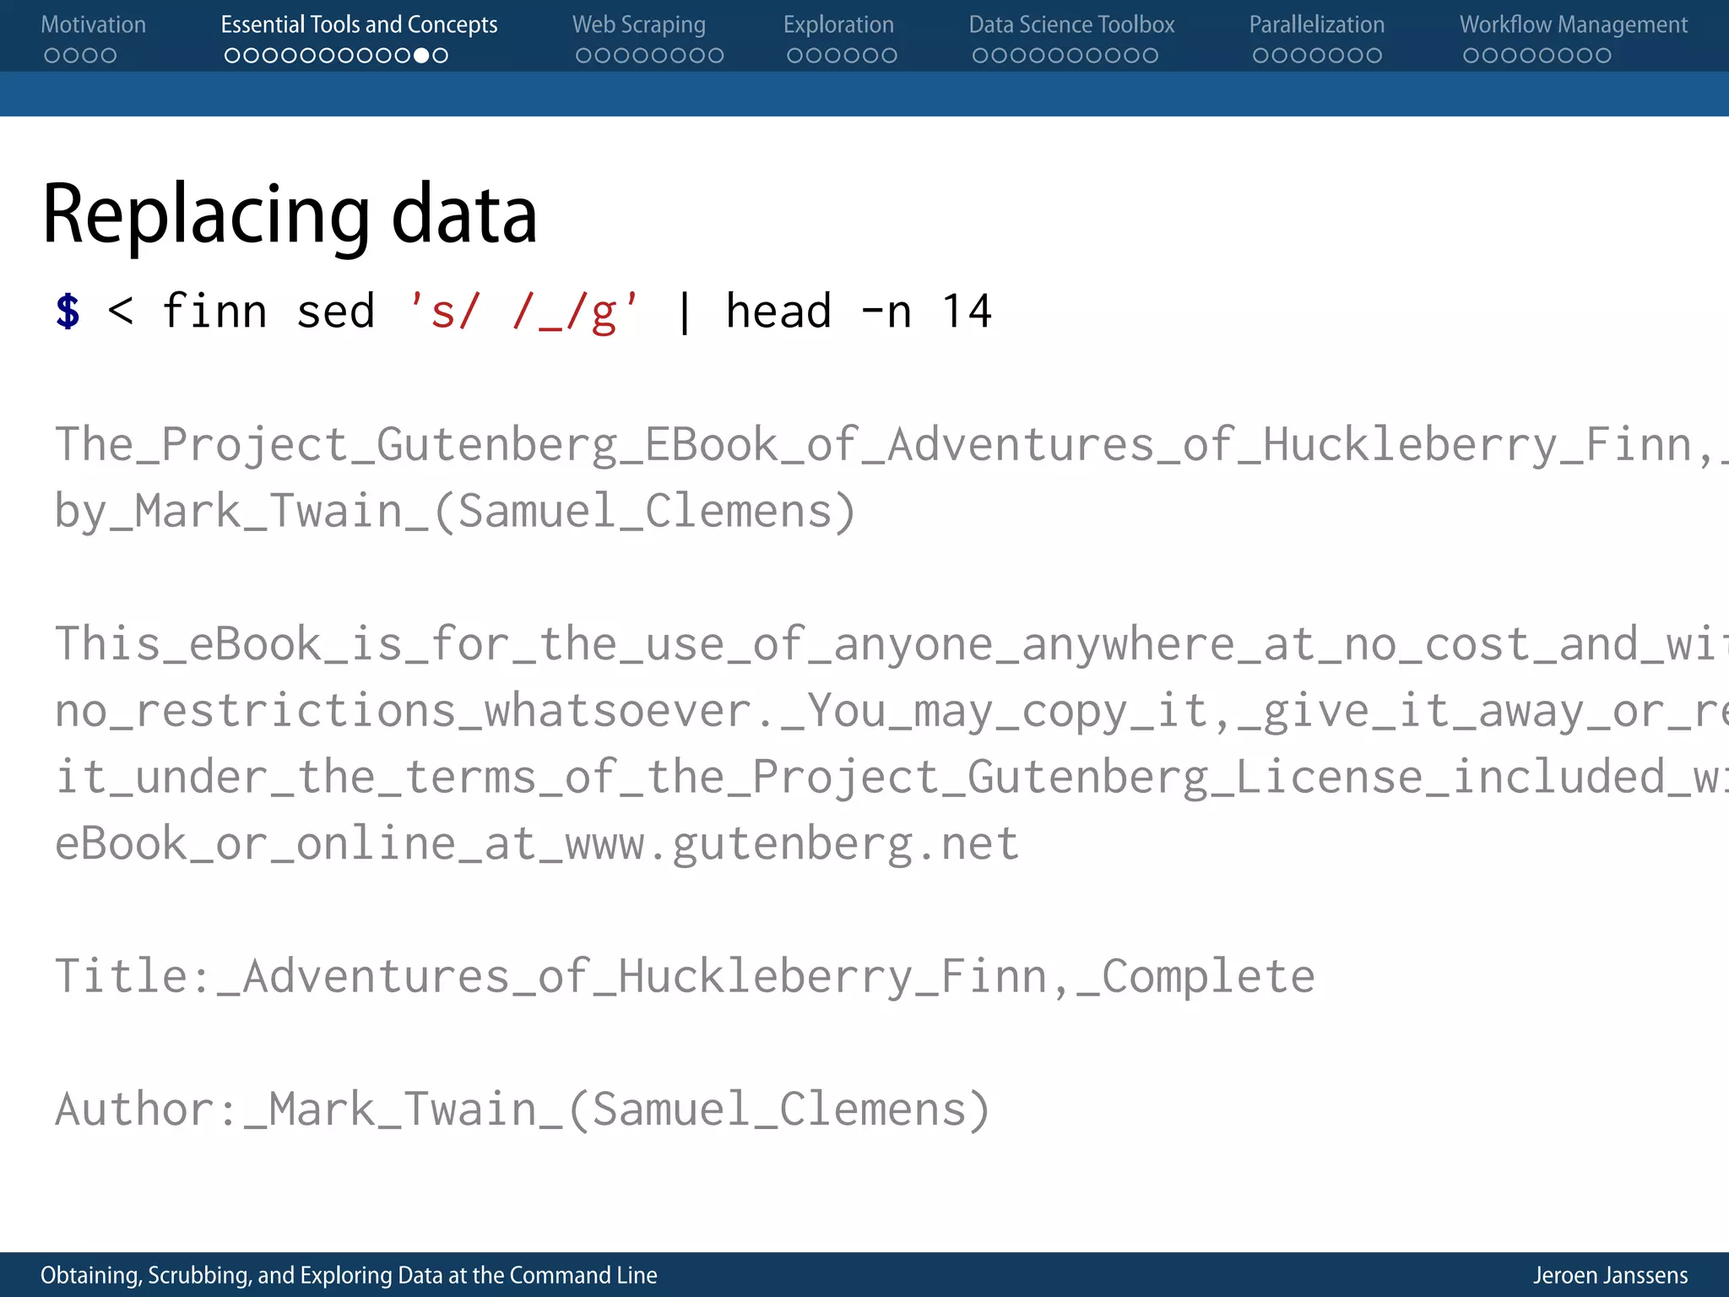Select dot just before the filled Essential Tools dot
Screen dimensions: 1729x1297
click(403, 56)
